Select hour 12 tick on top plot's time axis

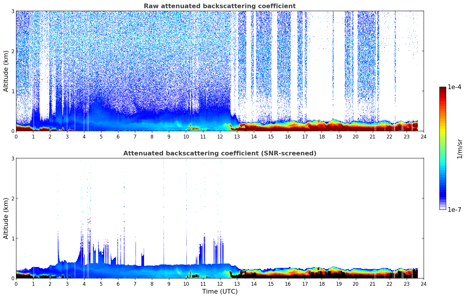(x=220, y=136)
